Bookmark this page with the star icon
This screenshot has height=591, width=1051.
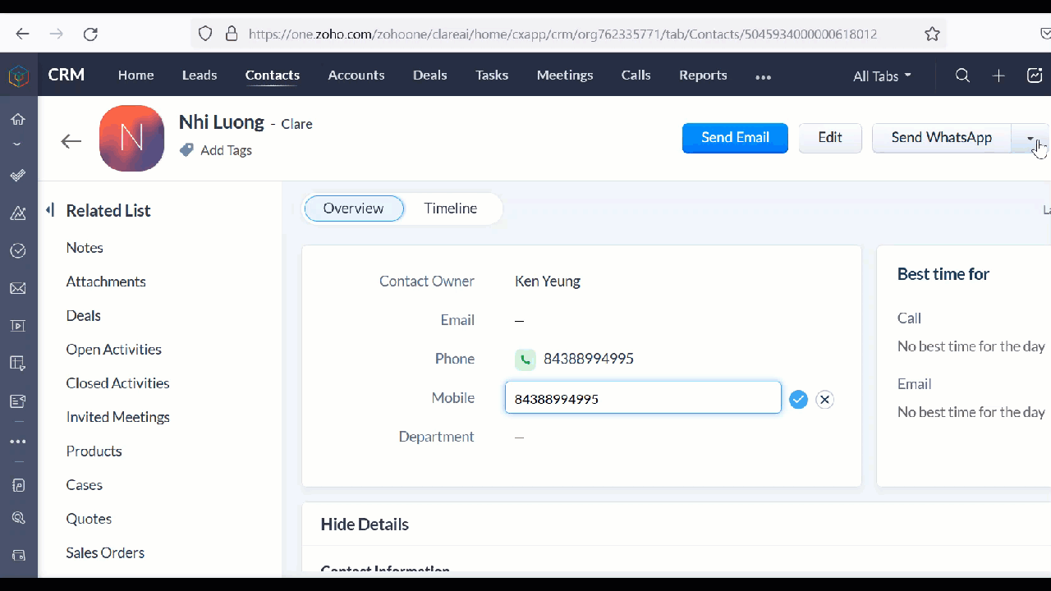coord(932,34)
